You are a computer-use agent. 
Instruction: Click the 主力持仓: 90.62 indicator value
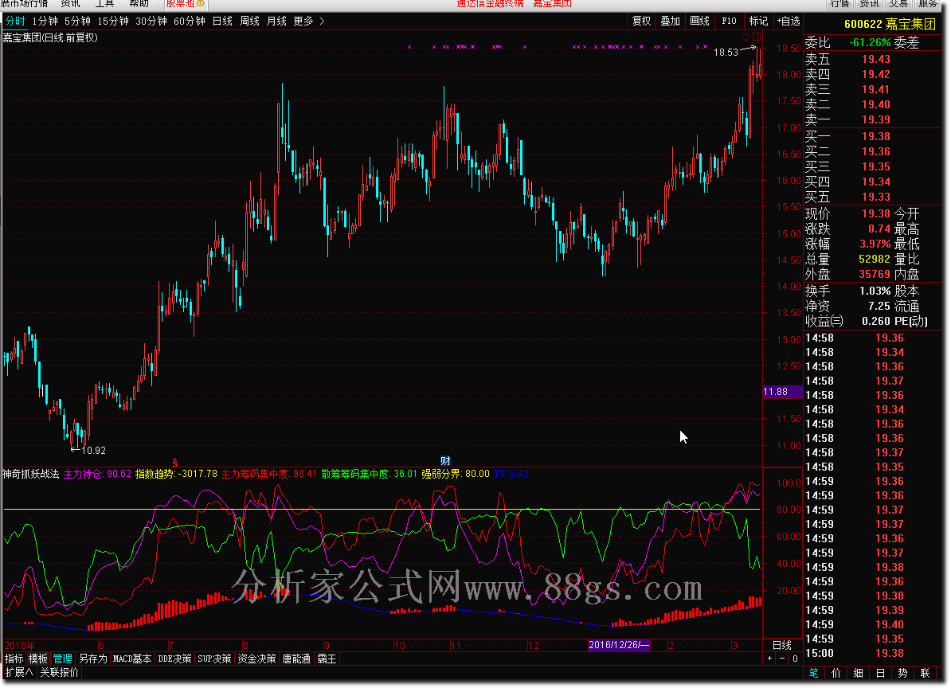click(x=97, y=474)
